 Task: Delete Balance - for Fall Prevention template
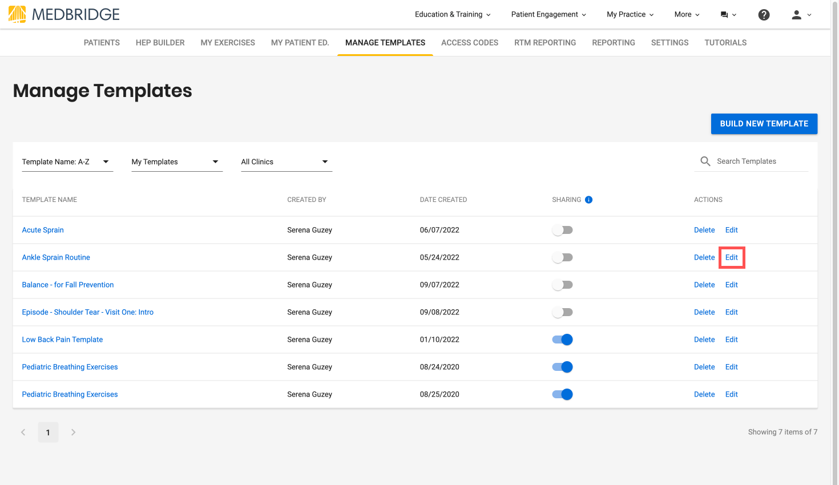(x=704, y=285)
